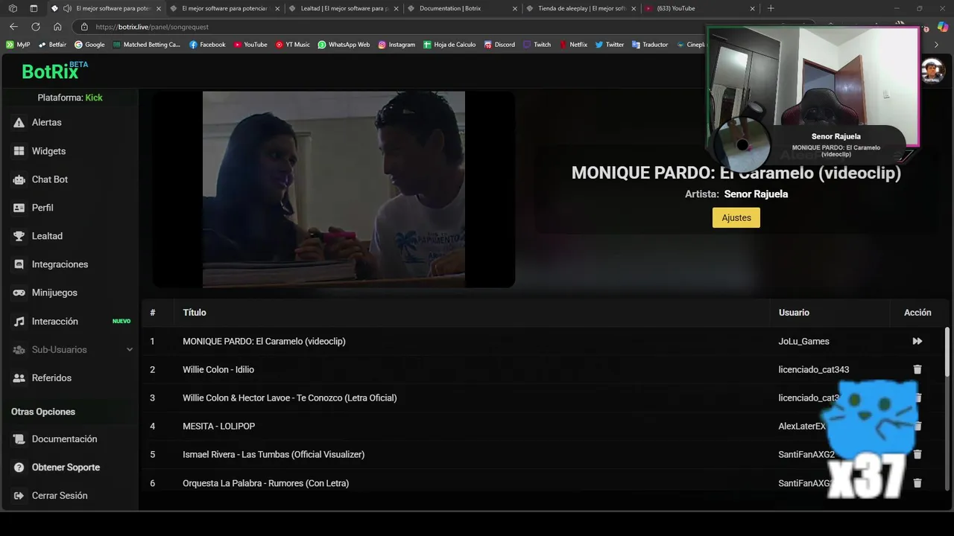
Task: Open Hoja de Calculo bookmark
Action: coord(449,45)
